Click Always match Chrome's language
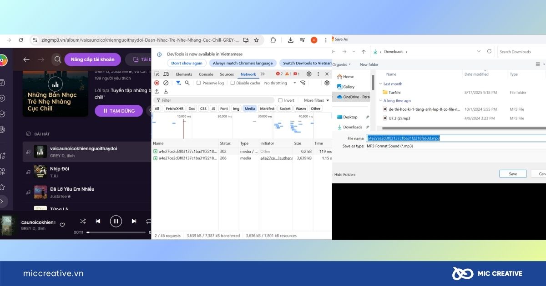 click(243, 63)
